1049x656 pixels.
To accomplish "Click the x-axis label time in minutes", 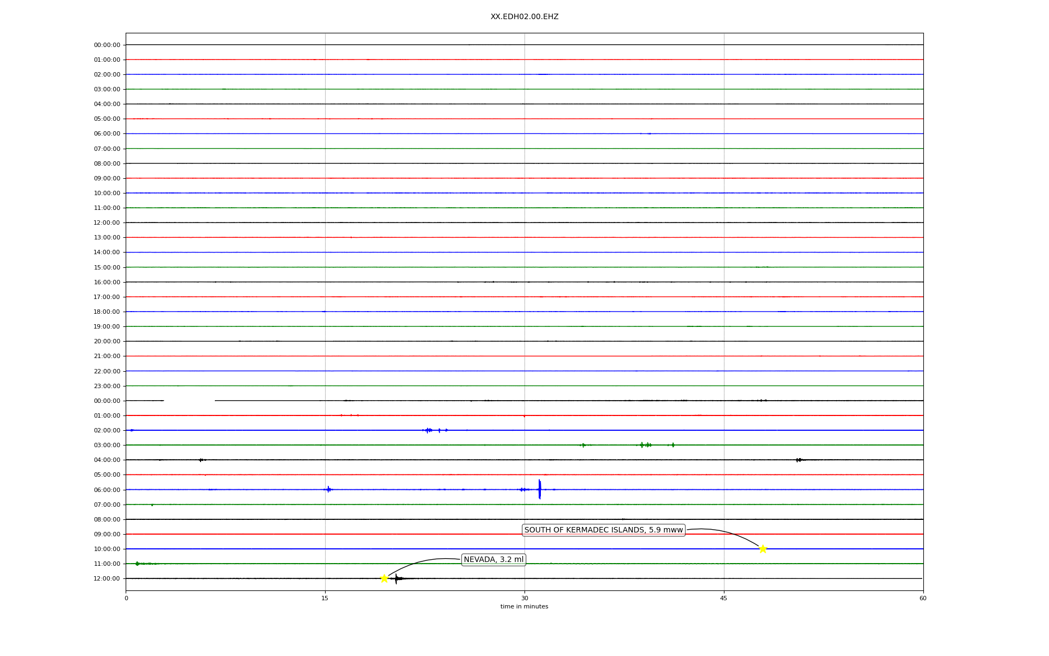I will (524, 606).
